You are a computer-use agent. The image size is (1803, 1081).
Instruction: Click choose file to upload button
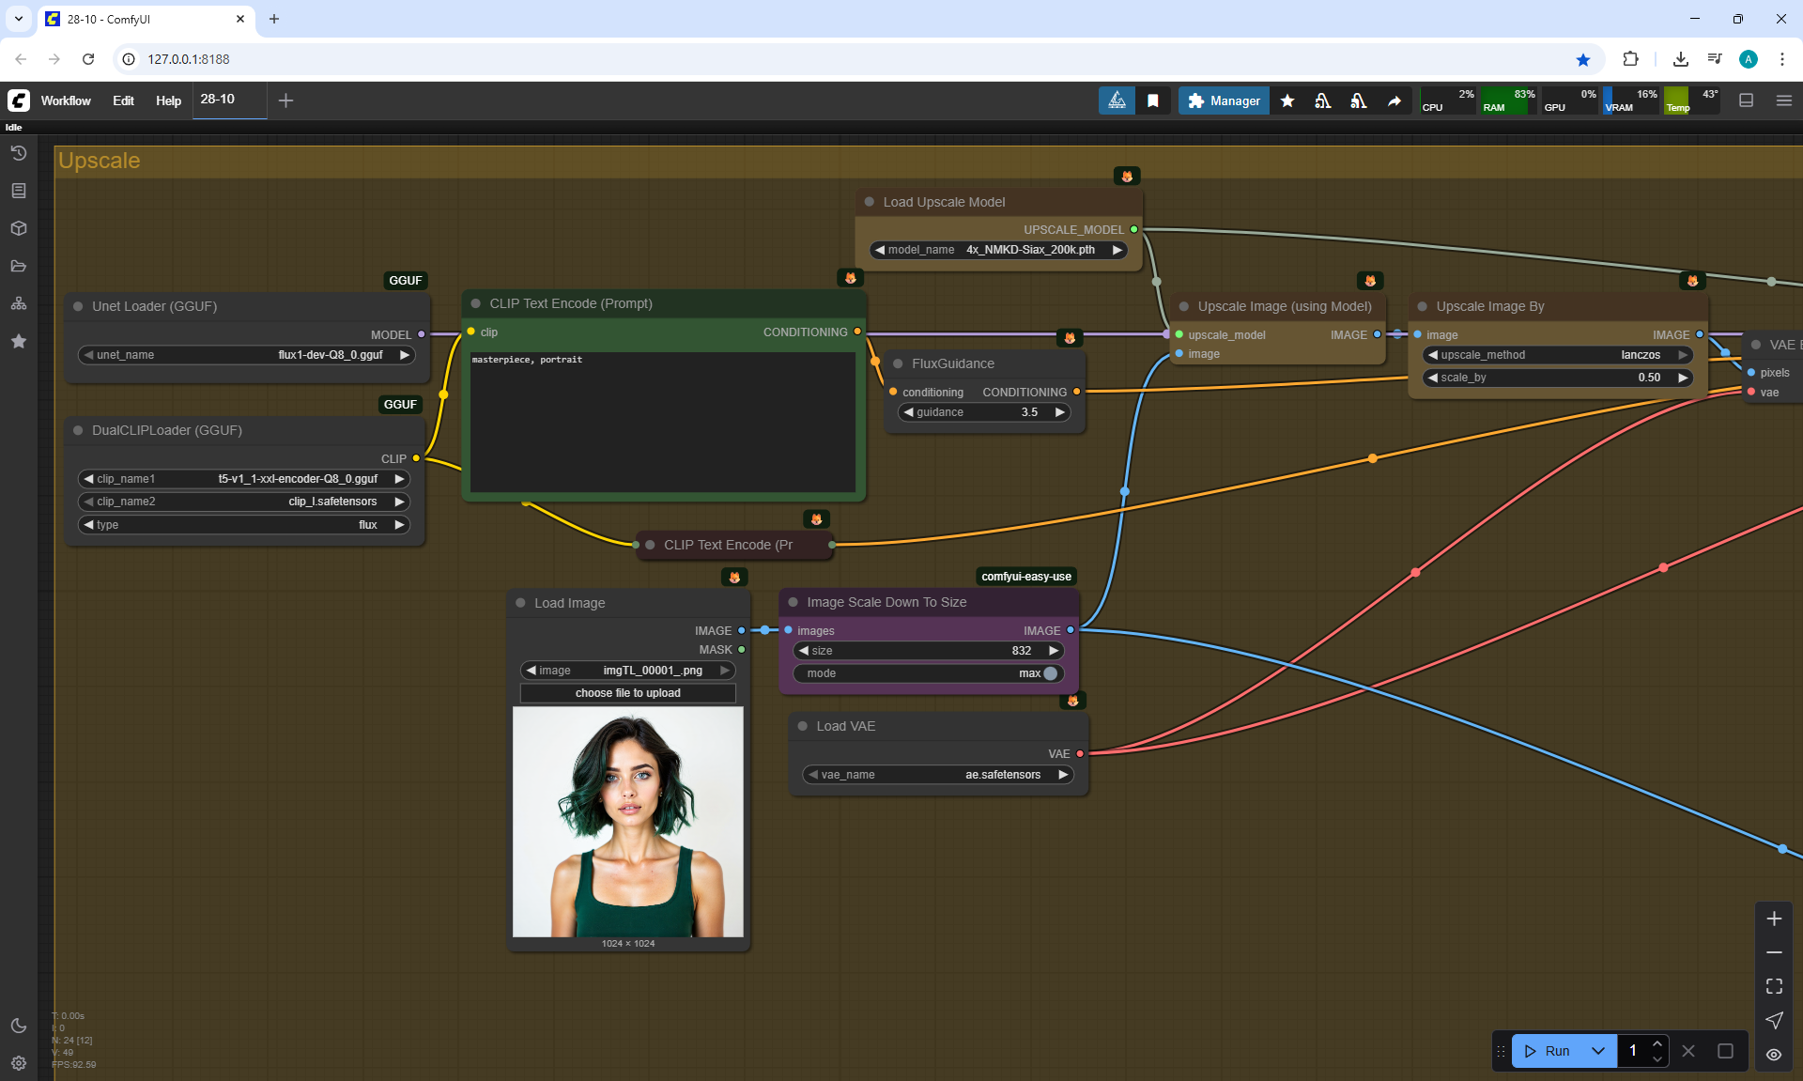tap(627, 693)
